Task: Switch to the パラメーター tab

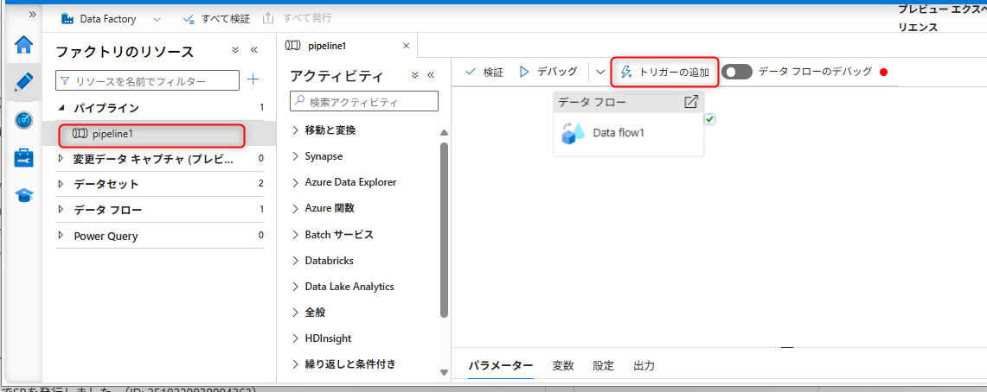Action: 501,365
